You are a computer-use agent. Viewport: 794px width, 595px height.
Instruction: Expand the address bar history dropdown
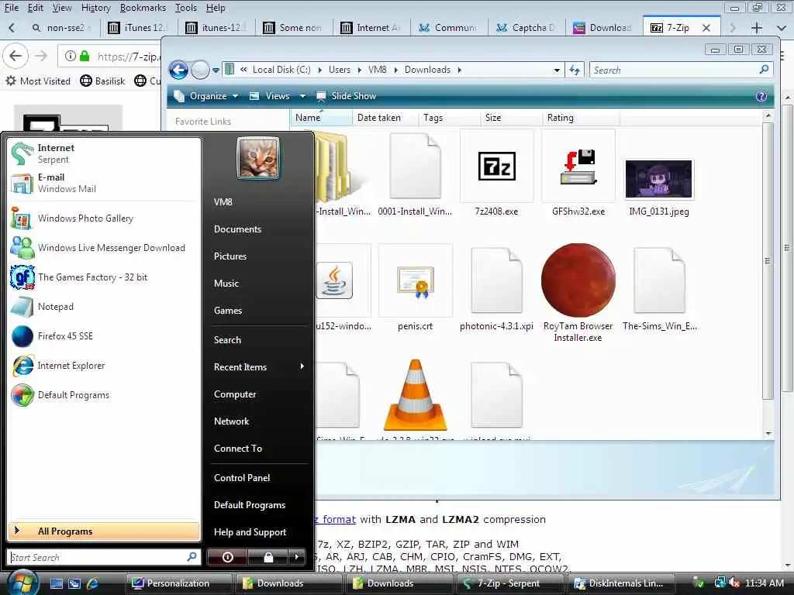tap(557, 70)
